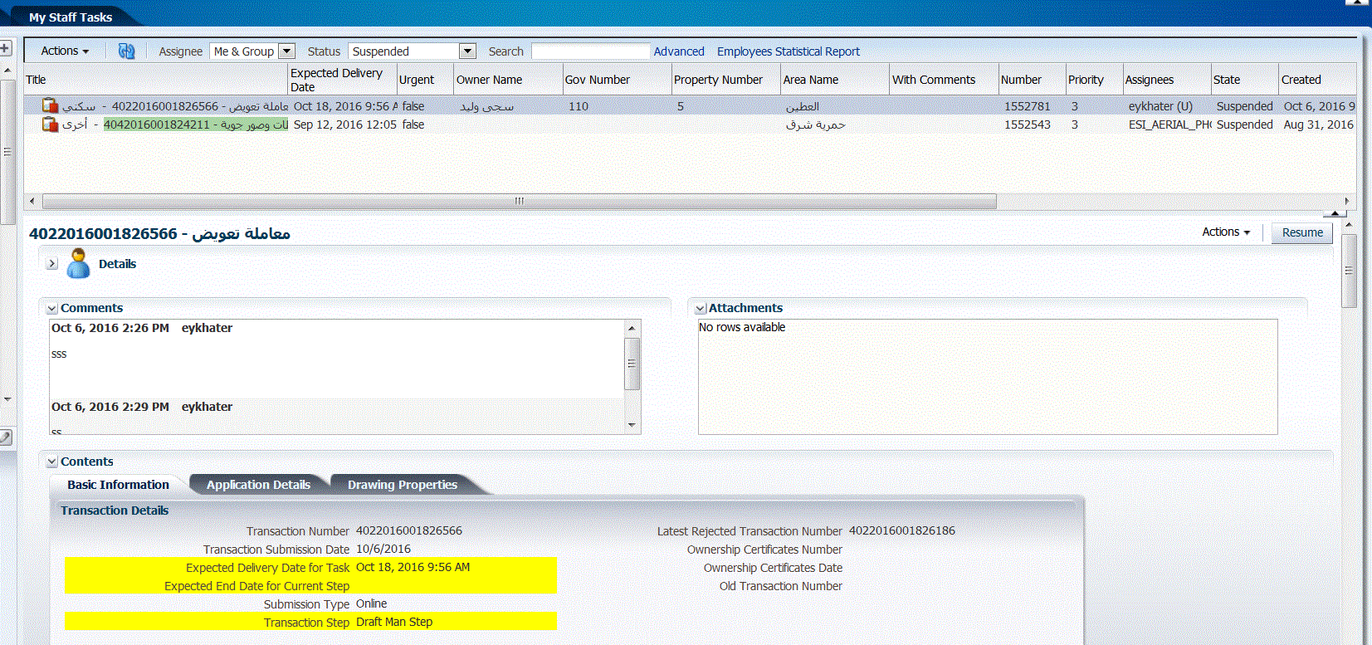Sort by the Area Name column header
Viewport: 1372px width, 645px height.
(x=835, y=80)
